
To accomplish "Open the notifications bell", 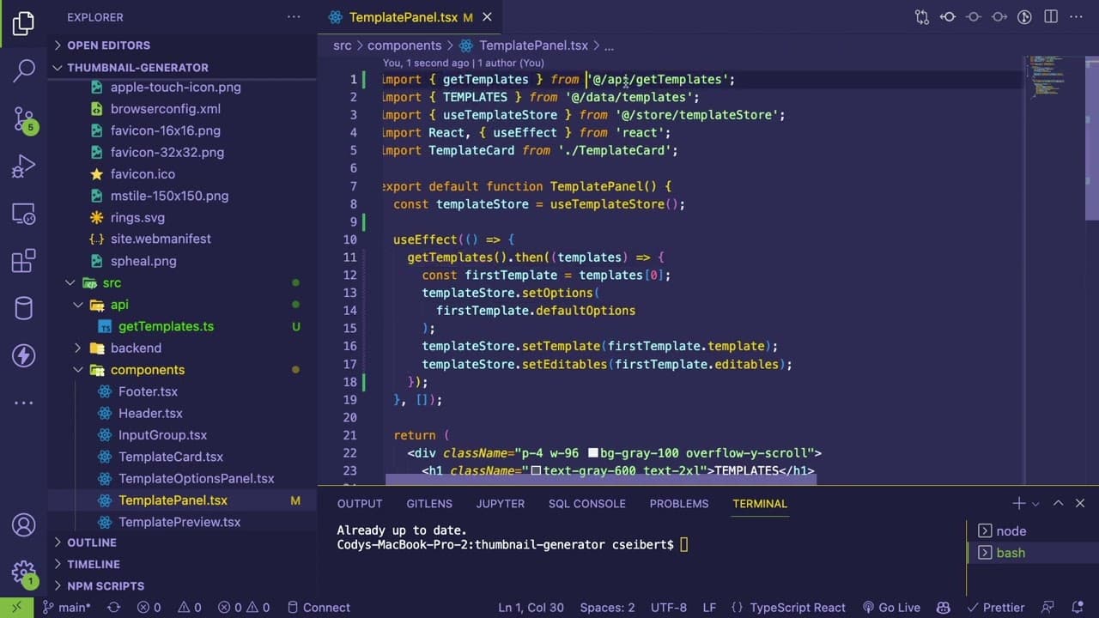I will (x=1078, y=608).
